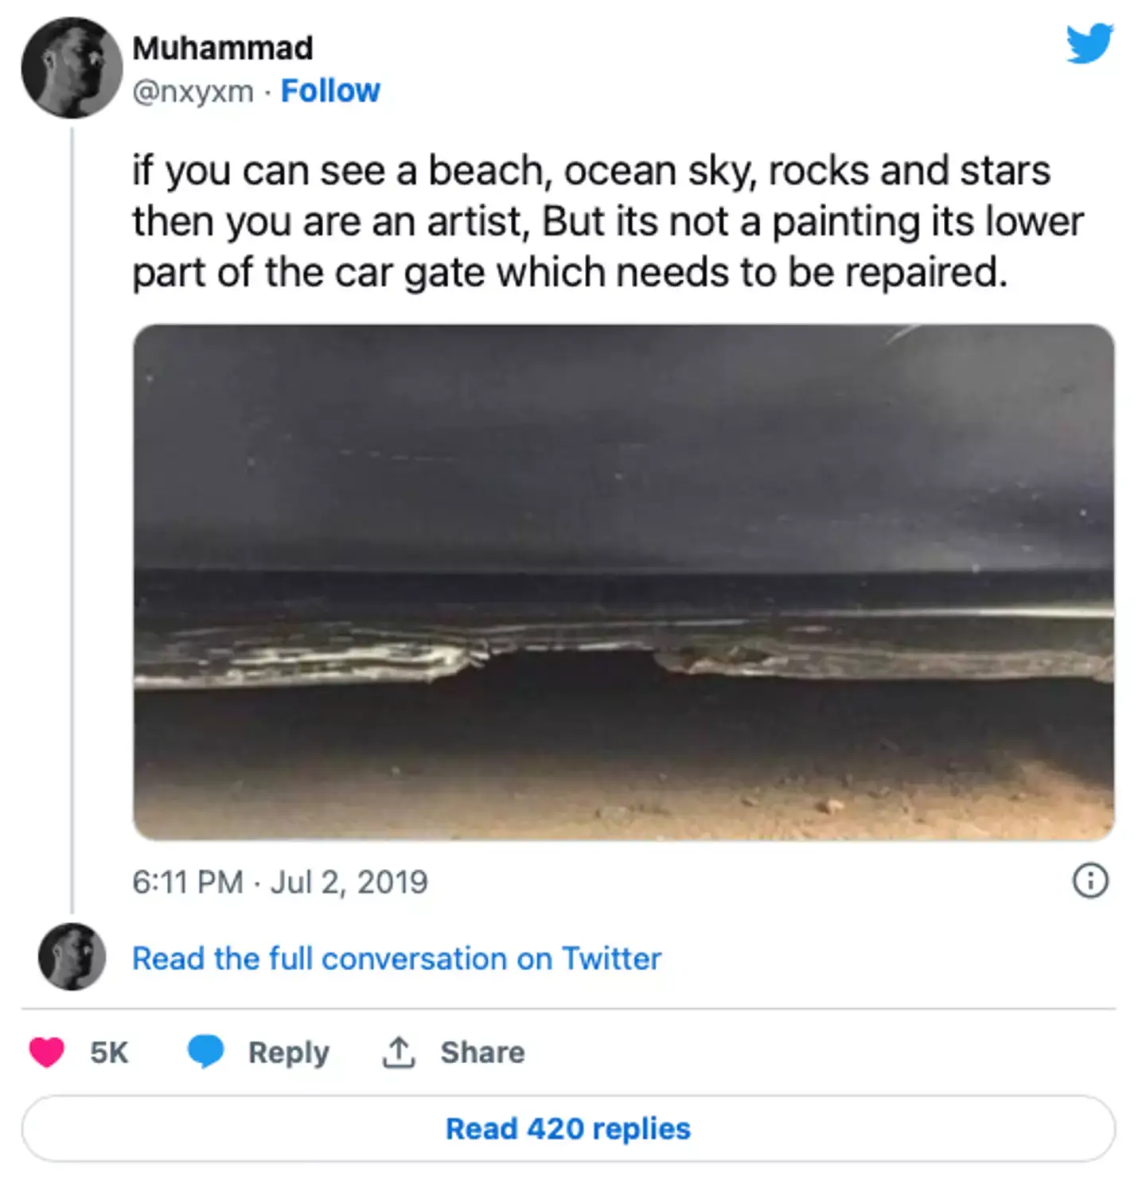Open Muhammad's display name
Viewport: 1146px width, 1188px height.
tap(223, 46)
